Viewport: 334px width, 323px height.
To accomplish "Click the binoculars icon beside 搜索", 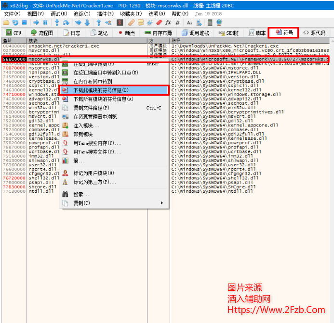I will click(66, 195).
